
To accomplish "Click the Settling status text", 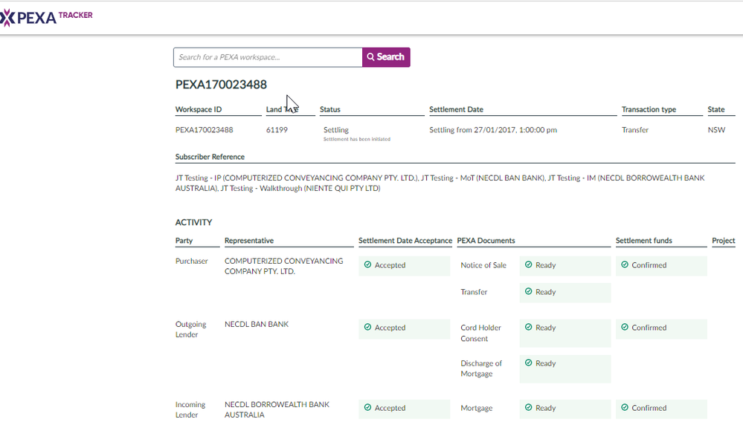I will [x=336, y=130].
